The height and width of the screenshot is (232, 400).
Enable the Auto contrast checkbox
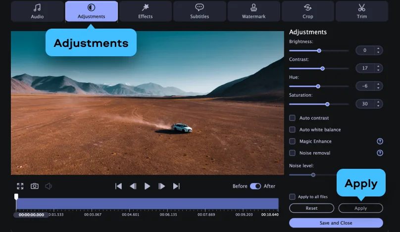coord(293,118)
